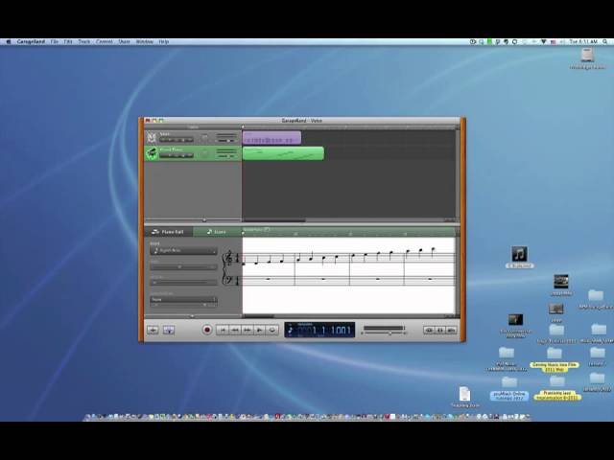Toggle the track editor scissors button
This screenshot has width=614, height=460.
point(169,330)
